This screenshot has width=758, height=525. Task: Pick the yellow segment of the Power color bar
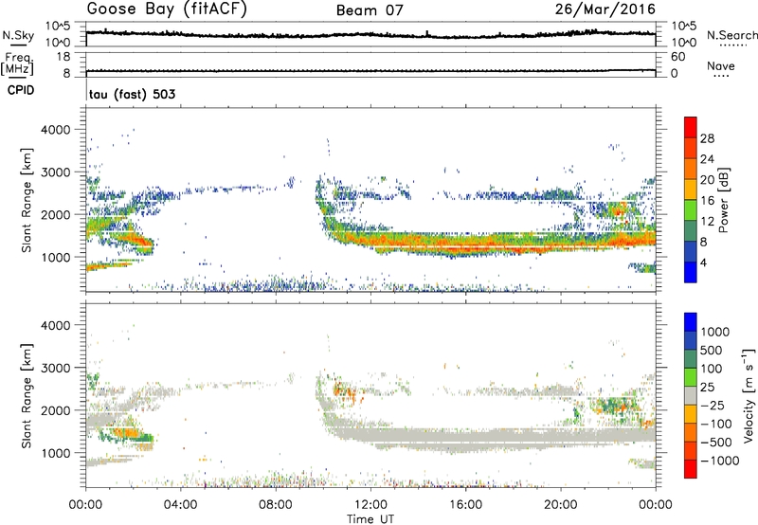(x=691, y=189)
